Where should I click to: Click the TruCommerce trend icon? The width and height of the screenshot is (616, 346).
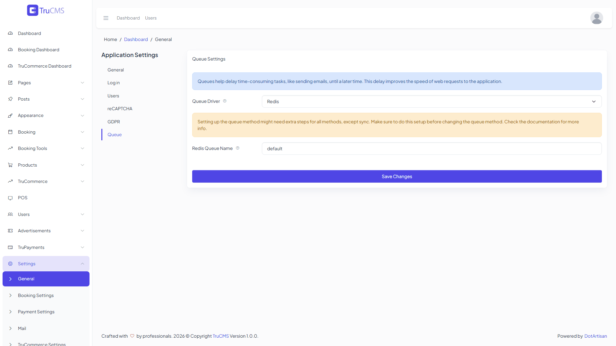pos(10,181)
